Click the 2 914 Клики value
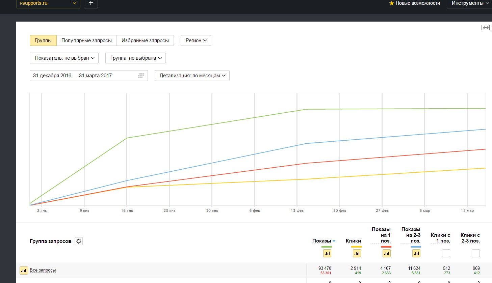Screen dimensions: 492x283 (356, 268)
